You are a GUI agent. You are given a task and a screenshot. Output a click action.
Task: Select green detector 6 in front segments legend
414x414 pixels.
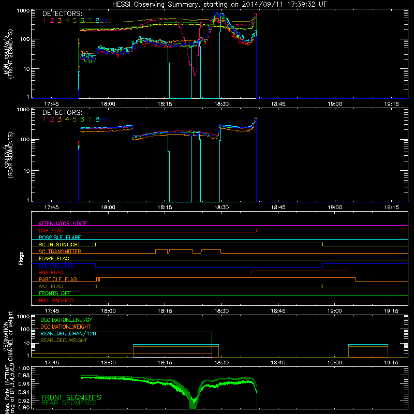[x=82, y=21]
